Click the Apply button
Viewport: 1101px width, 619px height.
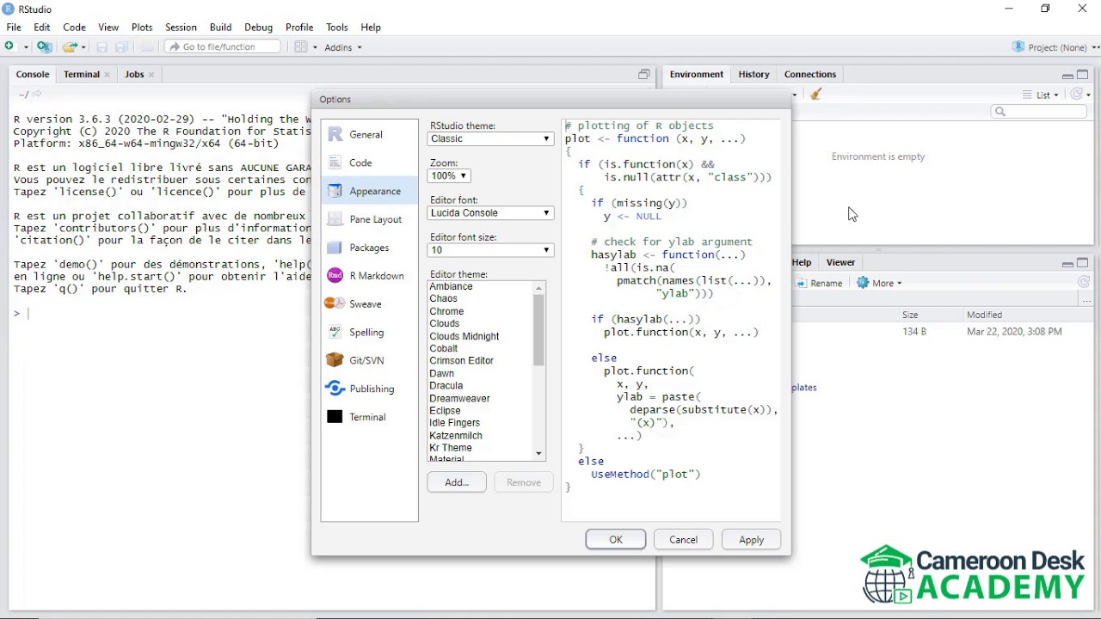pyautogui.click(x=751, y=540)
